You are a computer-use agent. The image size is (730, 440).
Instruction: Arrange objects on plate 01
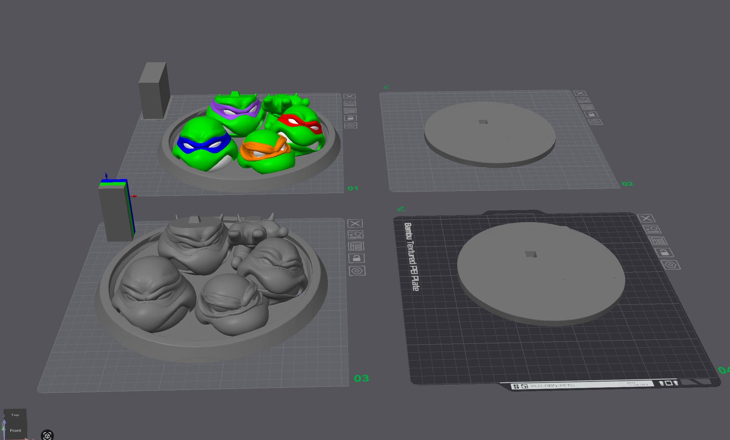[350, 111]
